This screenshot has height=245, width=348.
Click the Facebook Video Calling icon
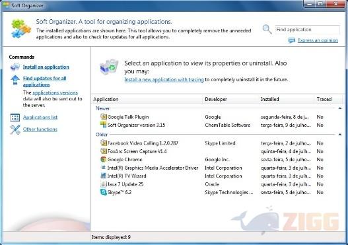104,143
